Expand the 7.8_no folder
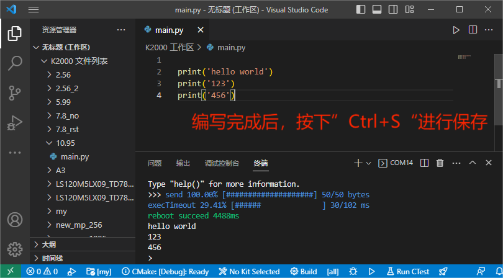This screenshot has width=503, height=278. 83,116
